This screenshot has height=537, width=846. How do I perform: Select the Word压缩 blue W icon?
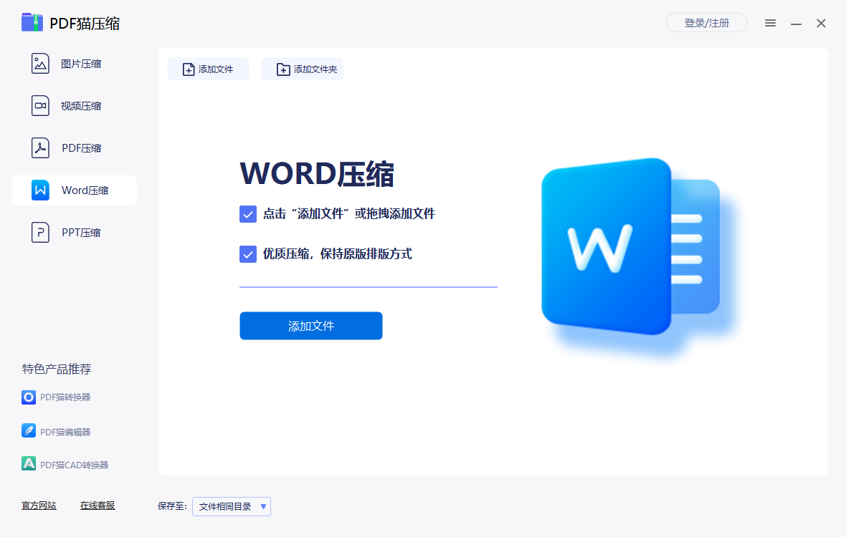coord(40,190)
